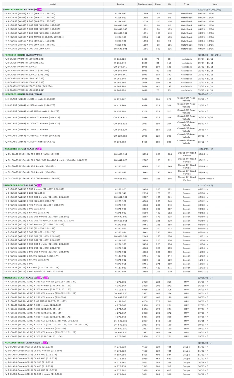This screenshot has width=234, height=378.
Task: Click magnifier icon of GL 320 CDI / 350 BlueTEC row
Action: pos(6,160)
